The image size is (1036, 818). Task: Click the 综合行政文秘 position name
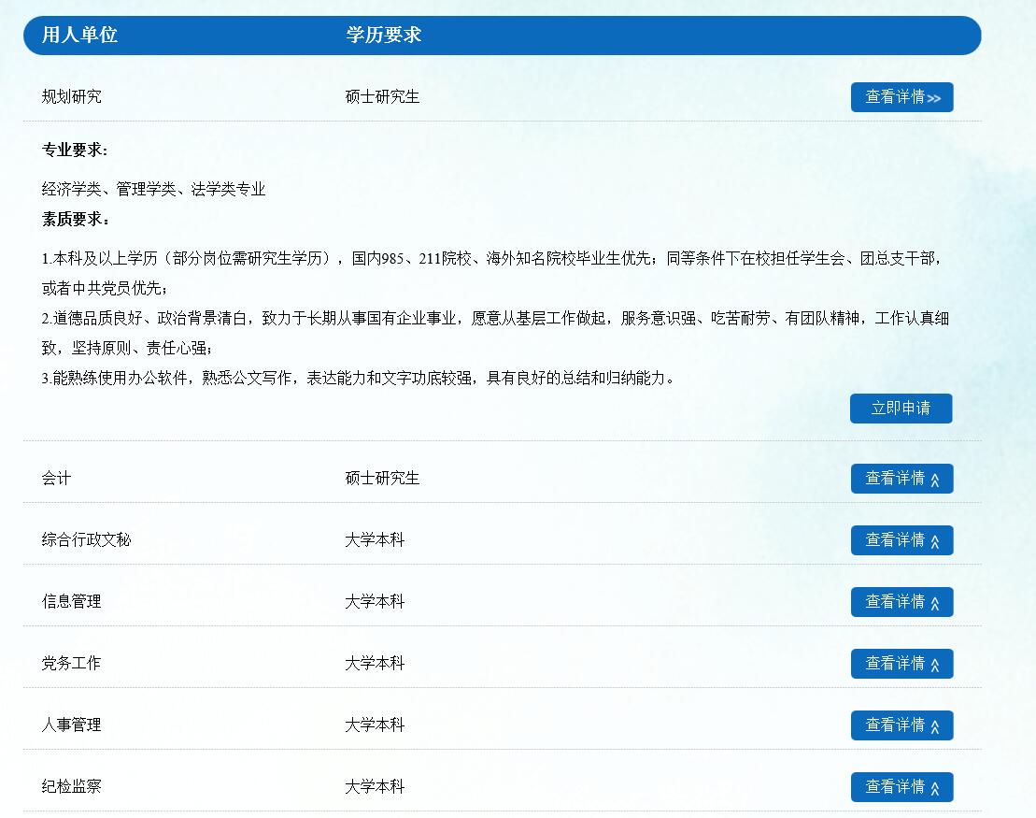[86, 540]
